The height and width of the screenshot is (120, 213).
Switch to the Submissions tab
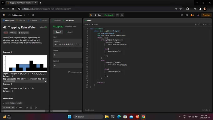[44, 20]
